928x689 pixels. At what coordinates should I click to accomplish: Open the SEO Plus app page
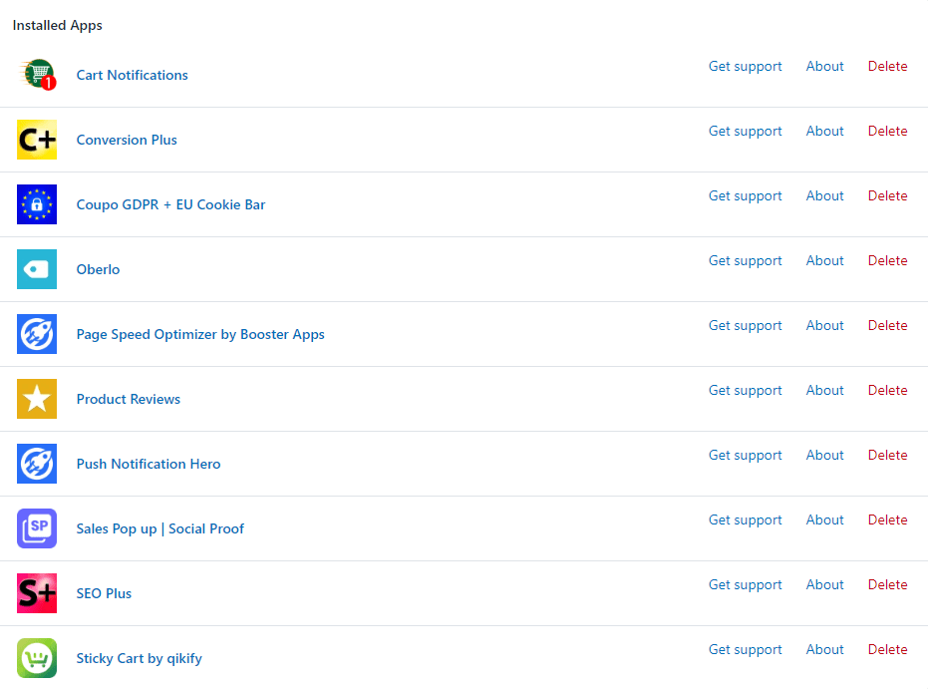(104, 593)
